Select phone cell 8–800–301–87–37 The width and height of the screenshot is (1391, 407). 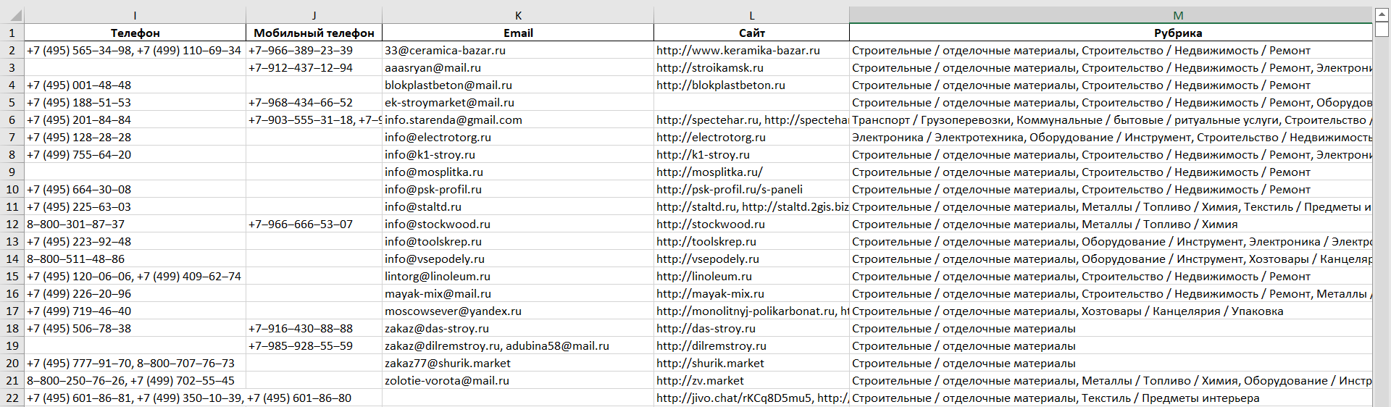point(135,224)
